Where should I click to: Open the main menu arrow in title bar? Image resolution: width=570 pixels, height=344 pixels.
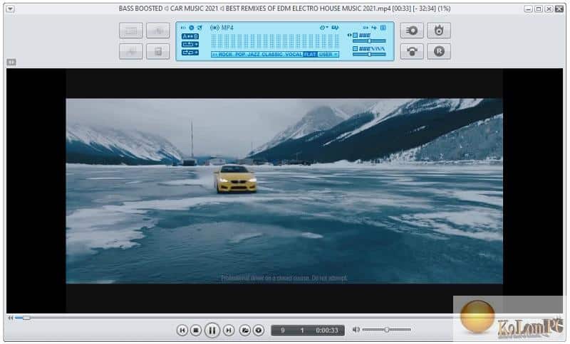(x=10, y=9)
